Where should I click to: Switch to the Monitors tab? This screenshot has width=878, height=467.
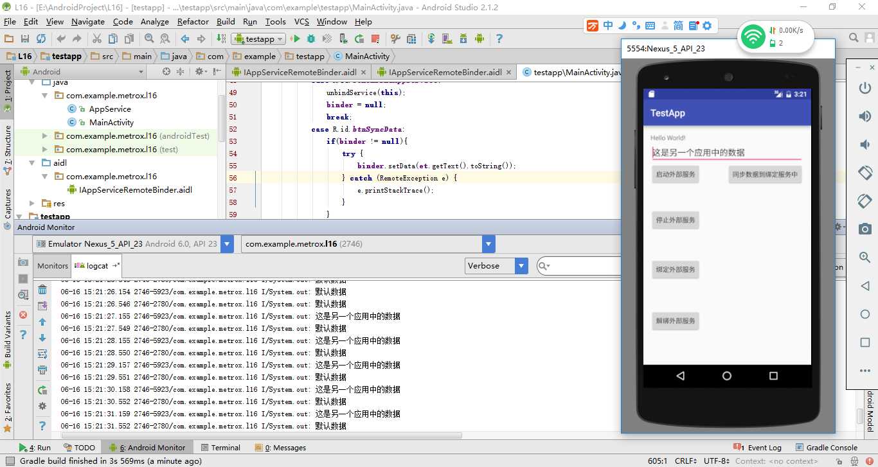53,265
